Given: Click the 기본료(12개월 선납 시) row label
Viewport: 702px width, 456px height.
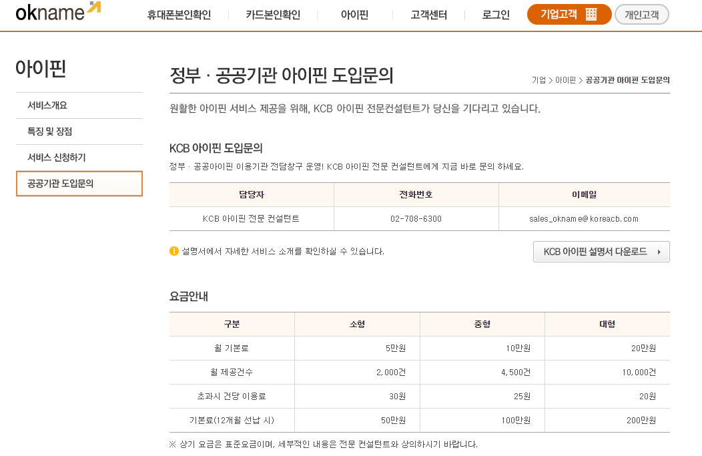Looking at the screenshot, I should click(x=232, y=420).
